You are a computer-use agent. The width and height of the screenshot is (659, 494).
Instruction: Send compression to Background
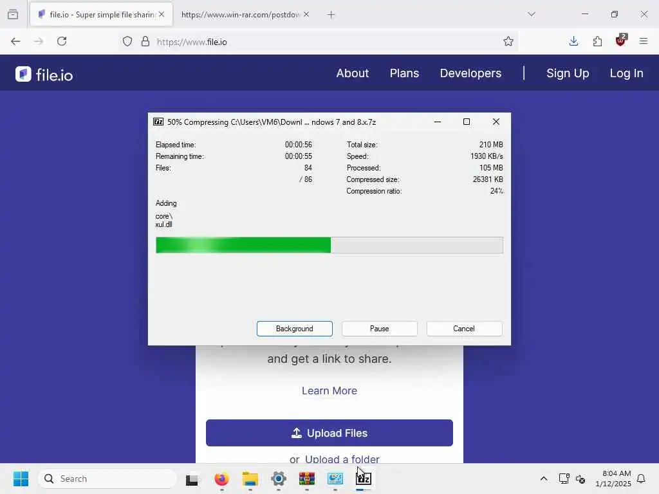pos(295,329)
